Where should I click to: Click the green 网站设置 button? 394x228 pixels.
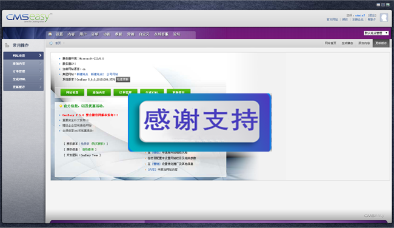pyautogui.click(x=72, y=92)
